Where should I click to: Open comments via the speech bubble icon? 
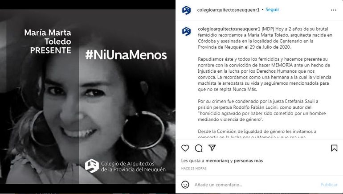(199, 148)
